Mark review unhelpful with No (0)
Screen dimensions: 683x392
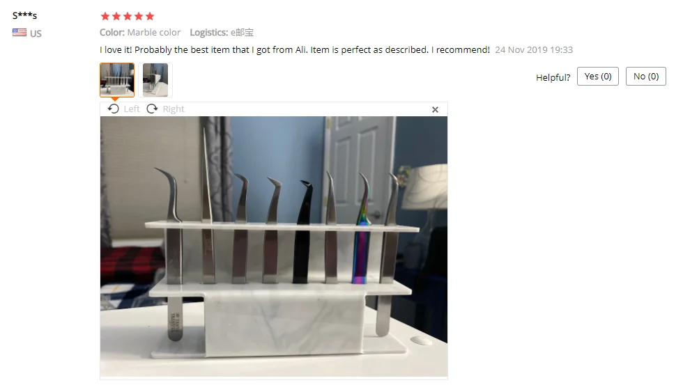[x=645, y=76]
